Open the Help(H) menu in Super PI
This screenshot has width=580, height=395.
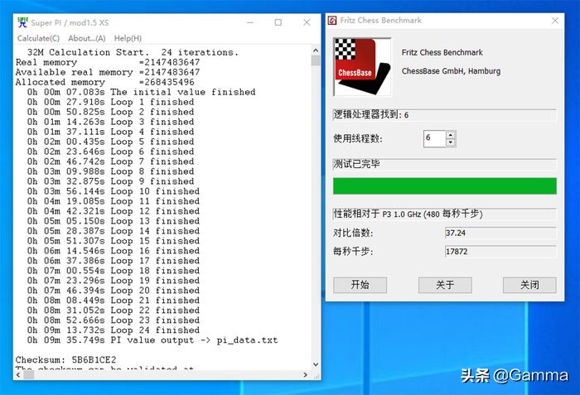click(128, 38)
